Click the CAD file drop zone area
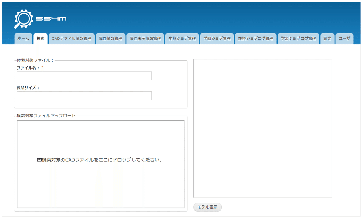Viewport: 364px width, 217px height. 101,164
